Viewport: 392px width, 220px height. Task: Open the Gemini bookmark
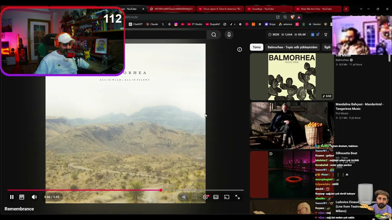315,24
